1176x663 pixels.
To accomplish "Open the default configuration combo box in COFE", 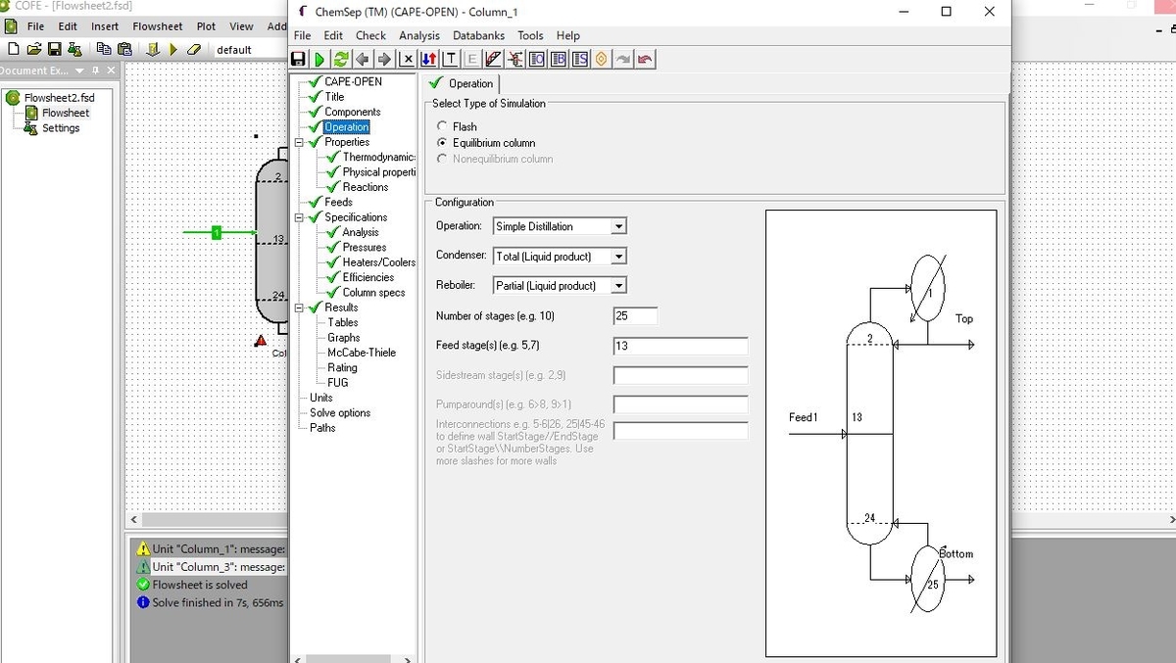I will (x=250, y=50).
